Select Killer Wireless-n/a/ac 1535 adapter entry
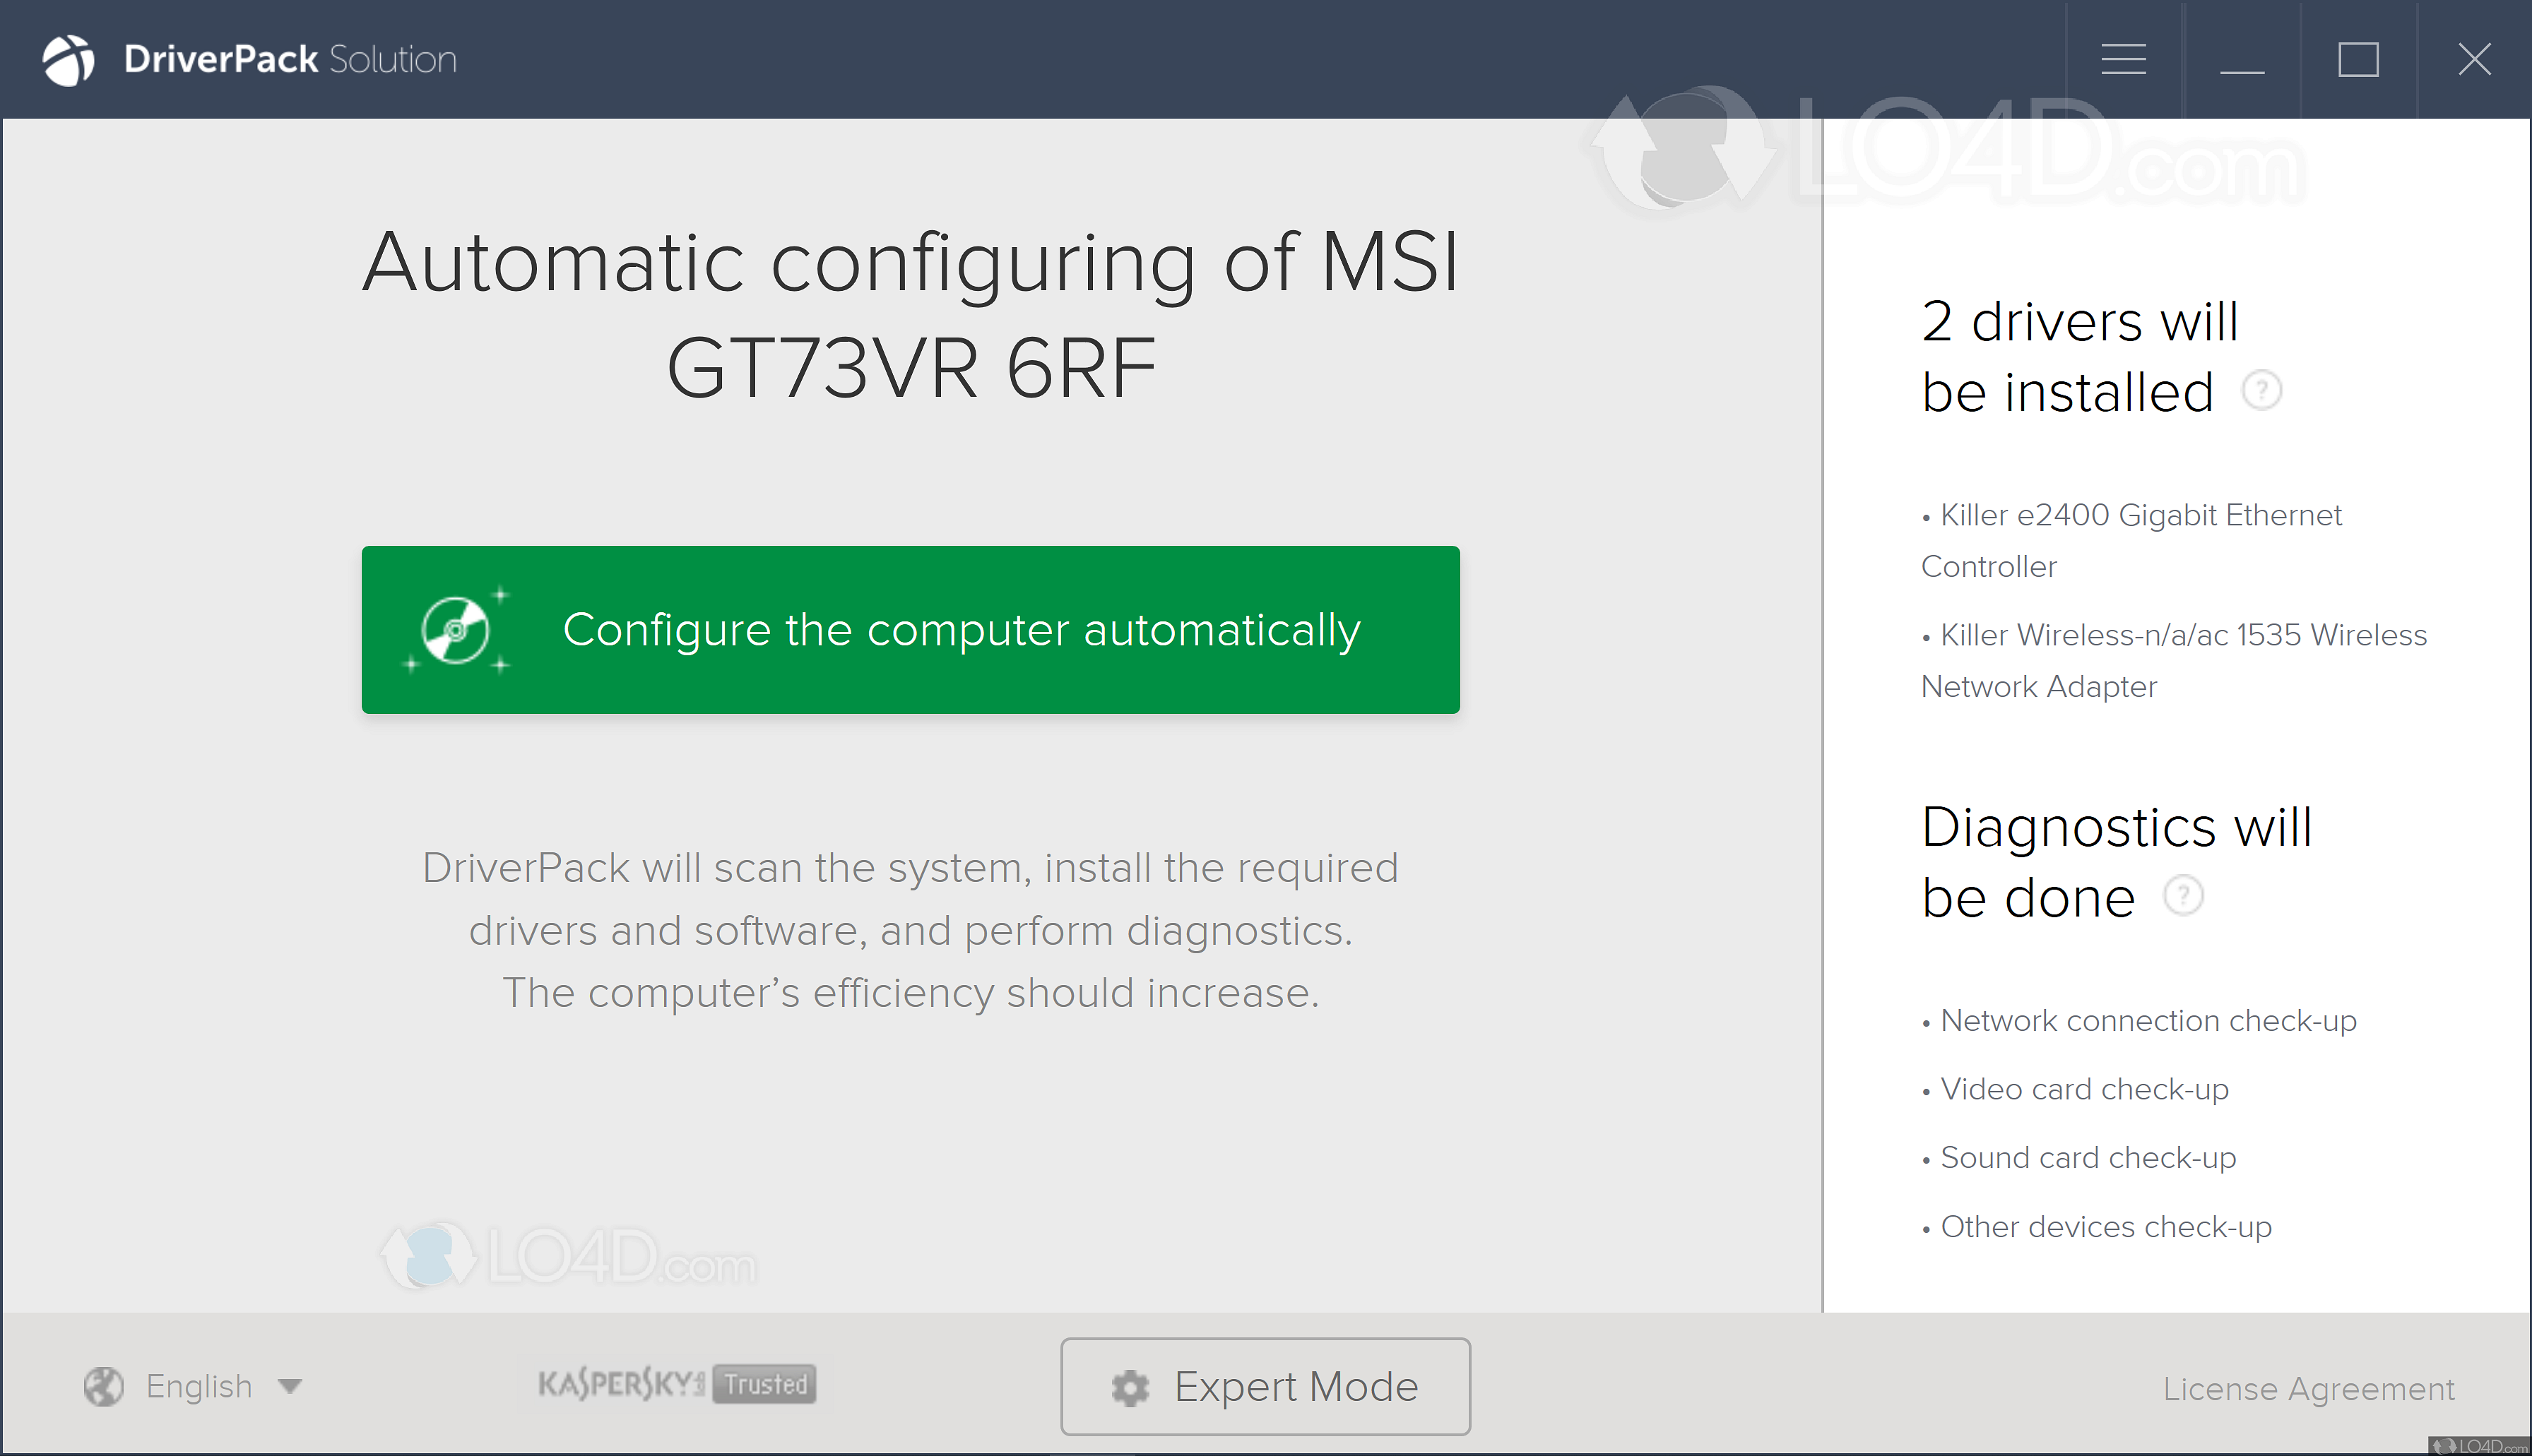2532x1456 pixels. (2173, 660)
